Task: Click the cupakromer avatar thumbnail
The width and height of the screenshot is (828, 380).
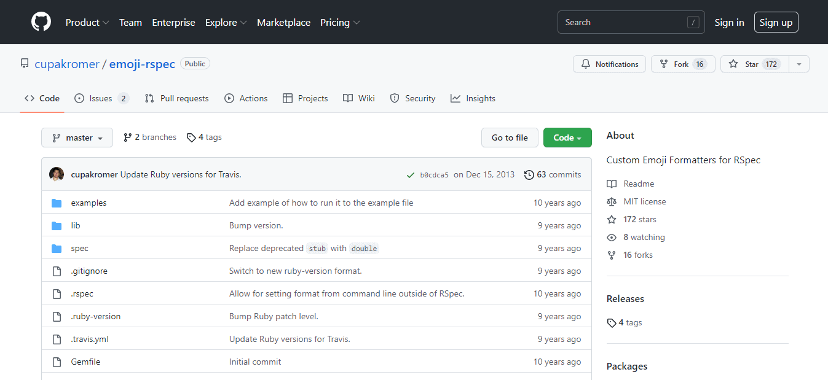Action: pos(57,174)
